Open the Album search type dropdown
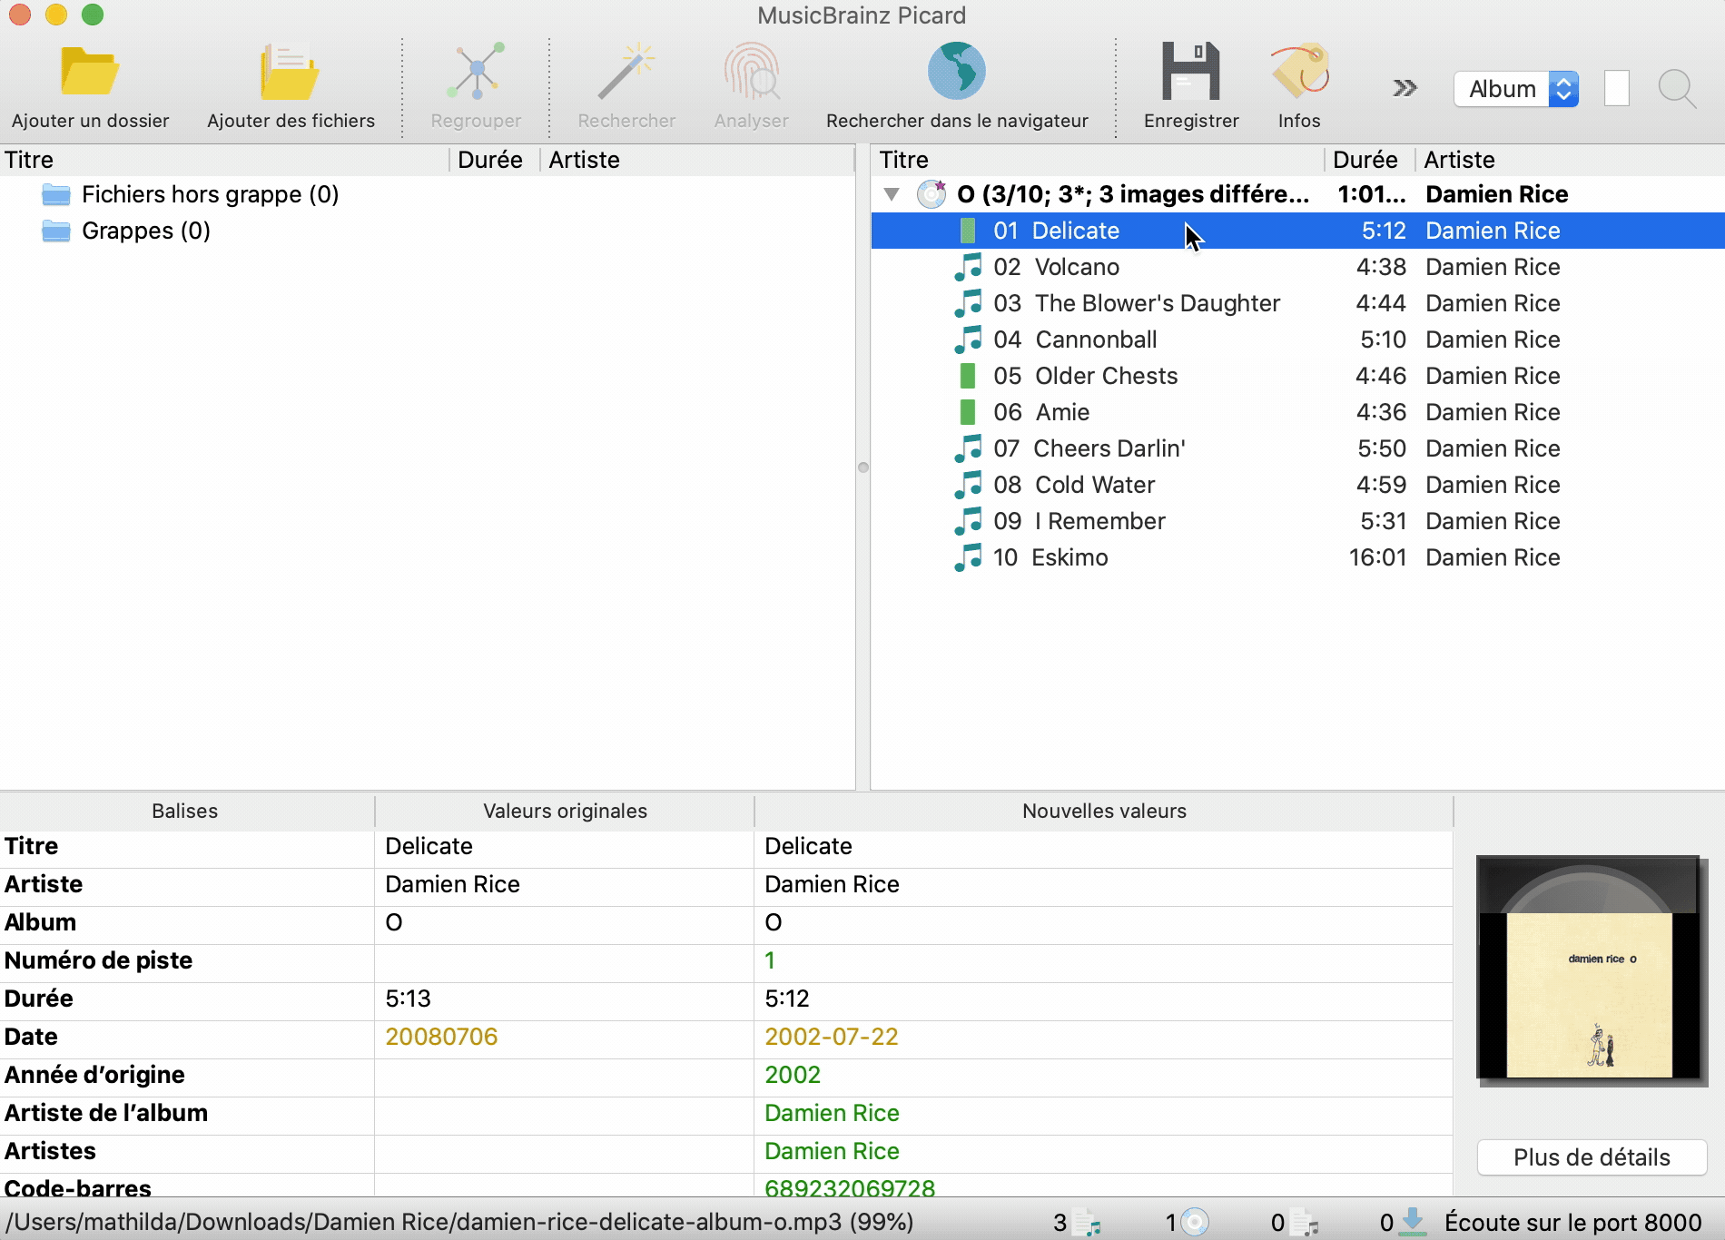Screen dimensions: 1725x1240 [1516, 89]
